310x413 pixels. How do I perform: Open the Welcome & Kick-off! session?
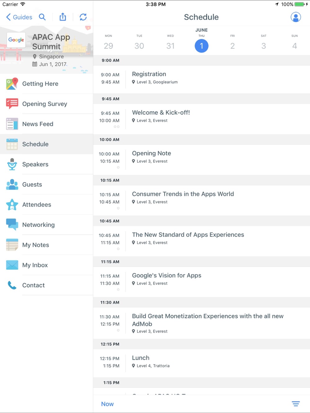201,119
